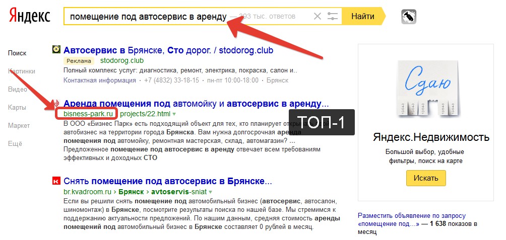Open the Маркет search section
The width and height of the screenshot is (506, 240).
[19, 126]
